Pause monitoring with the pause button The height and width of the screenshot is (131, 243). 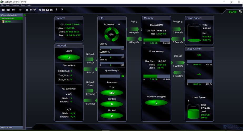click(x=27, y=10)
